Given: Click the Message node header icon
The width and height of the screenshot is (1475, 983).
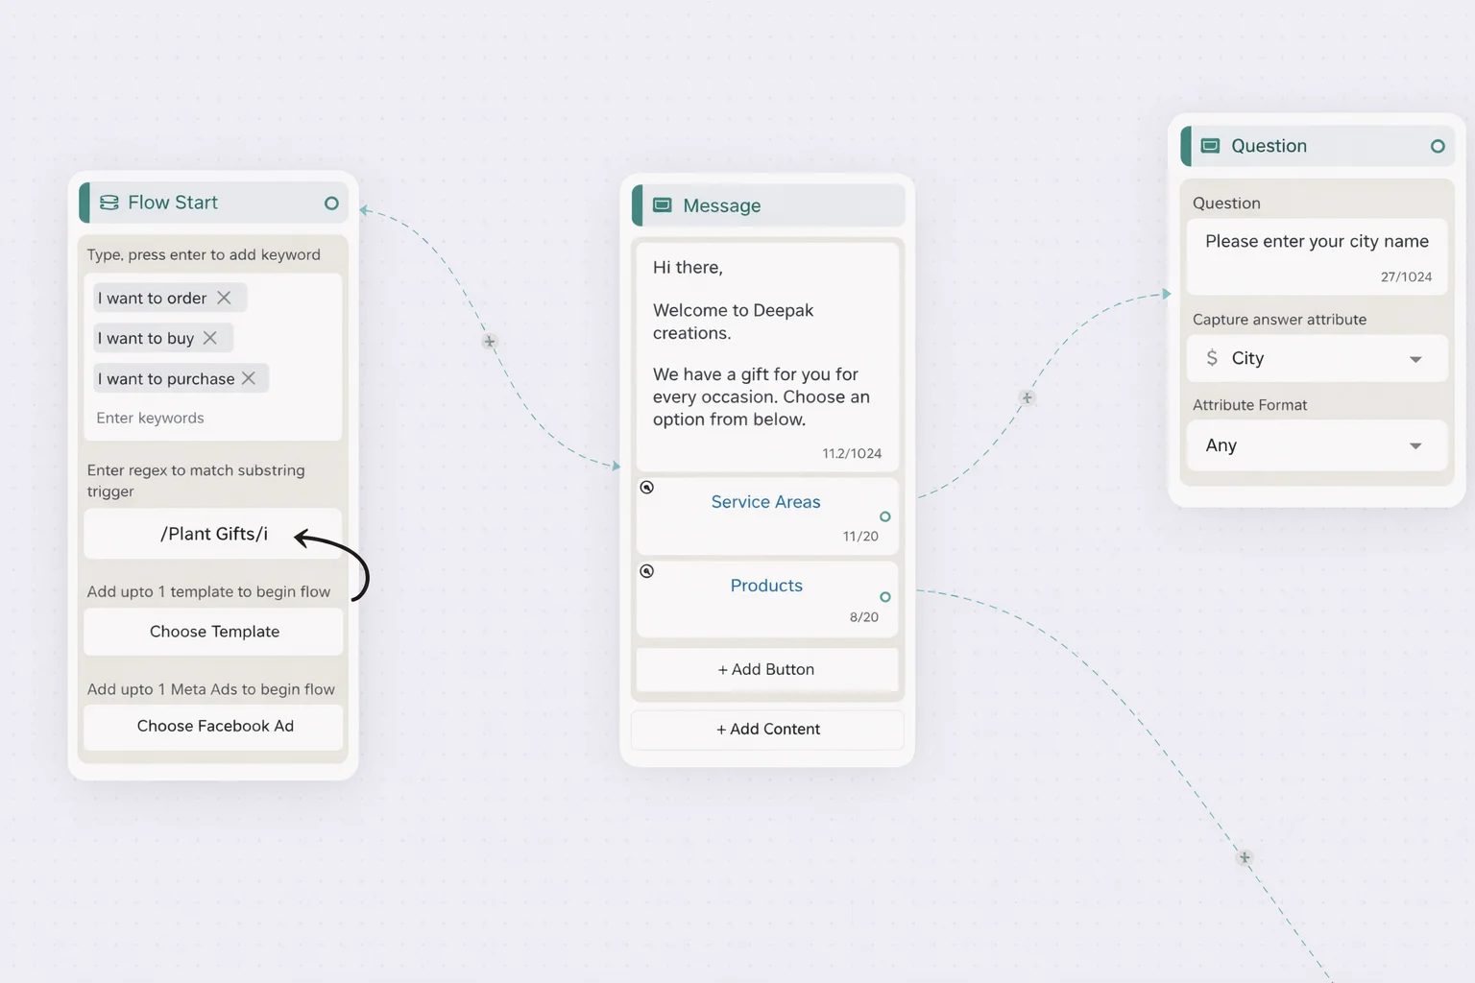Looking at the screenshot, I should coord(663,205).
